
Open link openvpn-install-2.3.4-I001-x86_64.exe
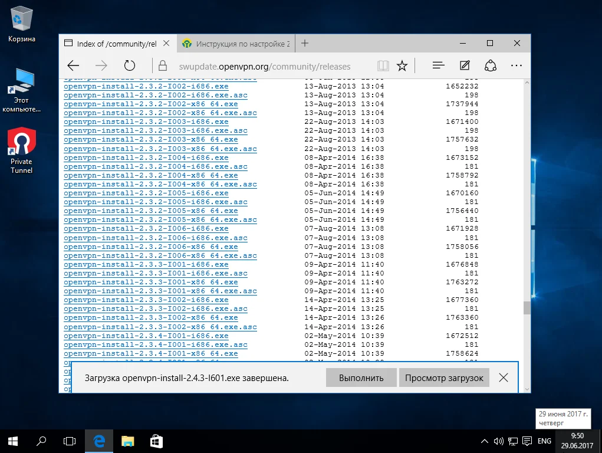(150, 353)
